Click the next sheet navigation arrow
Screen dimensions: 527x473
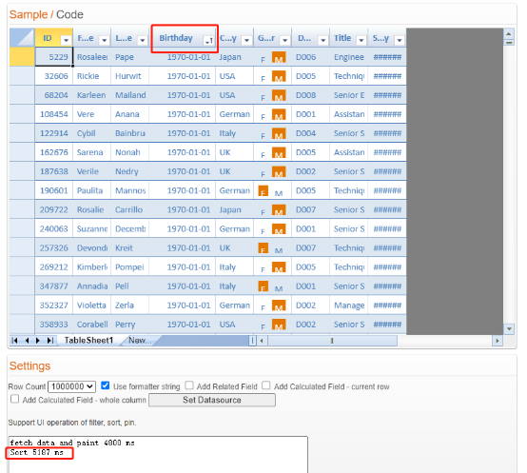coord(38,341)
